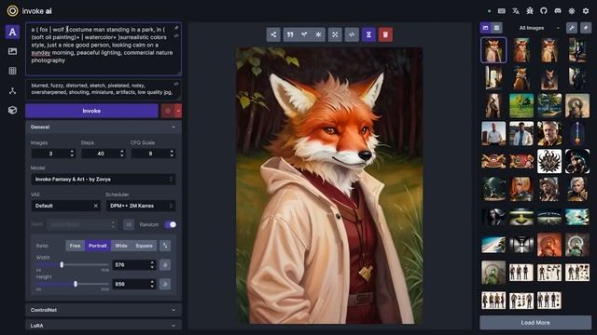Open the settings gear icon
Image resolution: width=597 pixels, height=335 pixels.
tap(586, 11)
